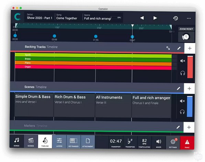Screen dimensions: 205x162
Task: Click the playhead handle on the time ruler
Action: pyautogui.click(x=133, y=26)
